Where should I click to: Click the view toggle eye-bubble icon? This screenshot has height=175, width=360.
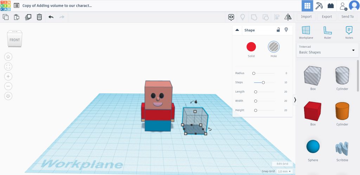pyautogui.click(x=231, y=17)
